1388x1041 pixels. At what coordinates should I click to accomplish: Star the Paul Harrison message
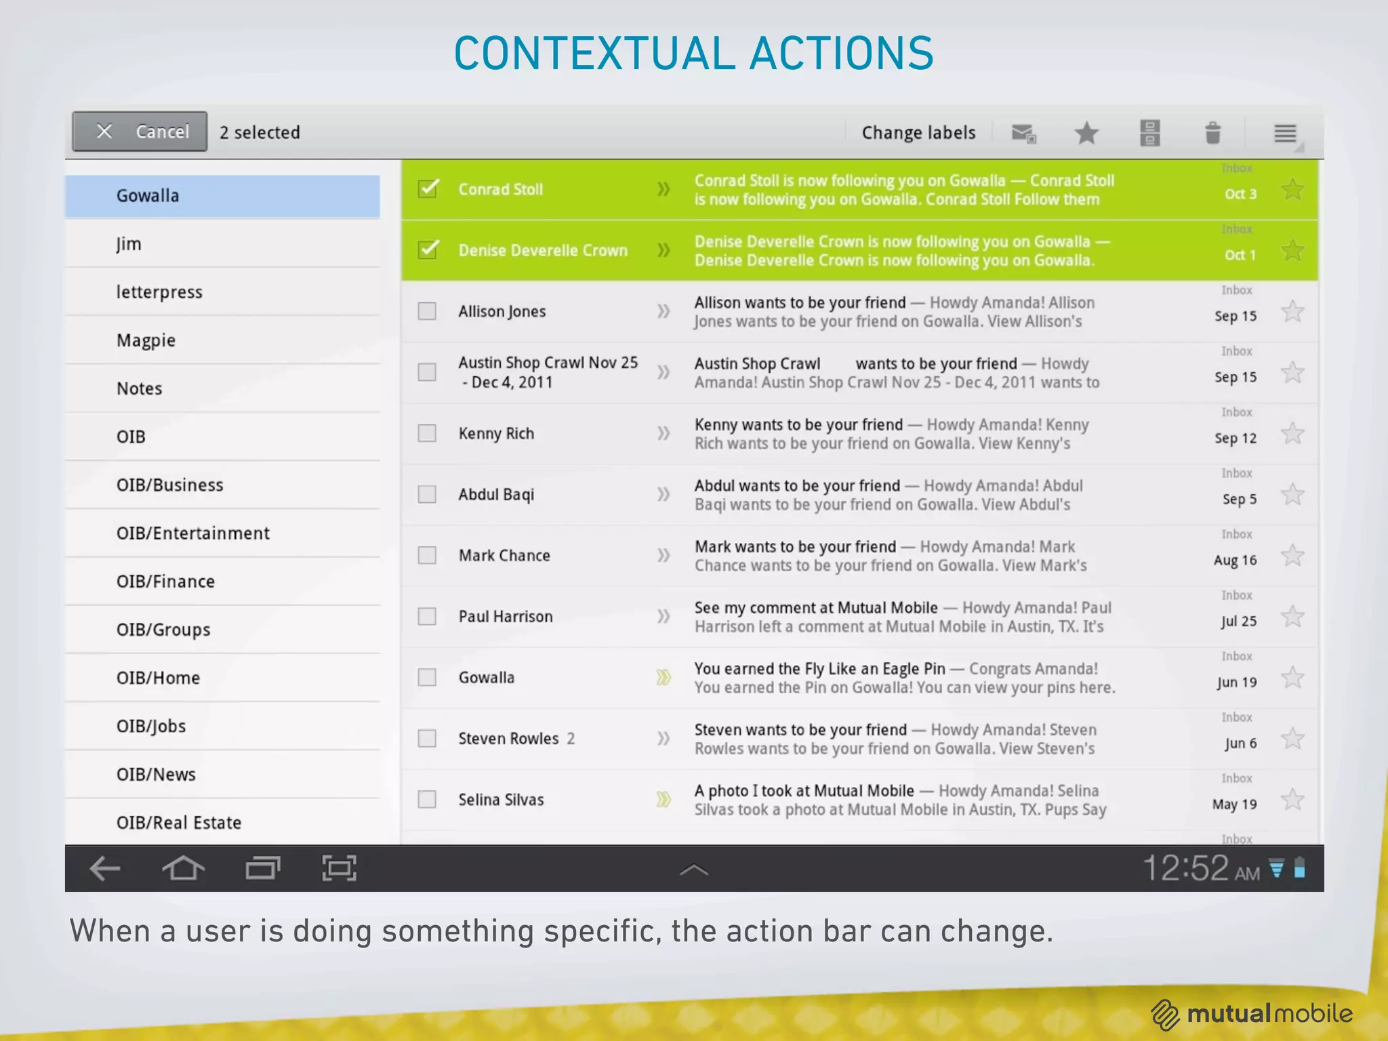[1293, 616]
